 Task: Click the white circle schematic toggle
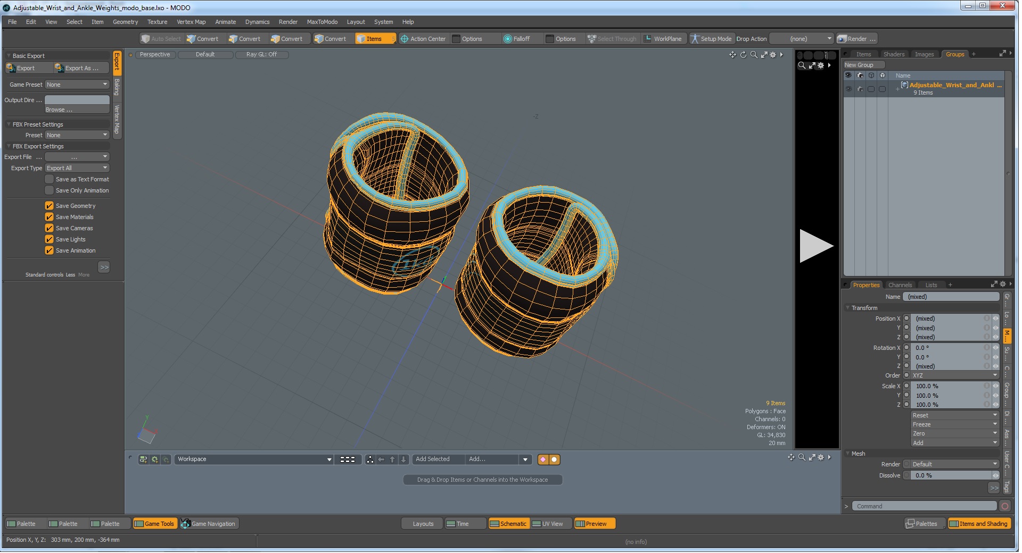point(554,459)
